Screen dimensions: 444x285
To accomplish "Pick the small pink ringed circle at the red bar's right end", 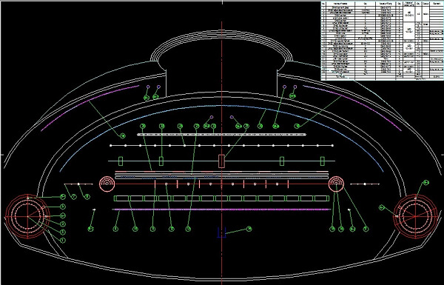I will pyautogui.click(x=336, y=184).
